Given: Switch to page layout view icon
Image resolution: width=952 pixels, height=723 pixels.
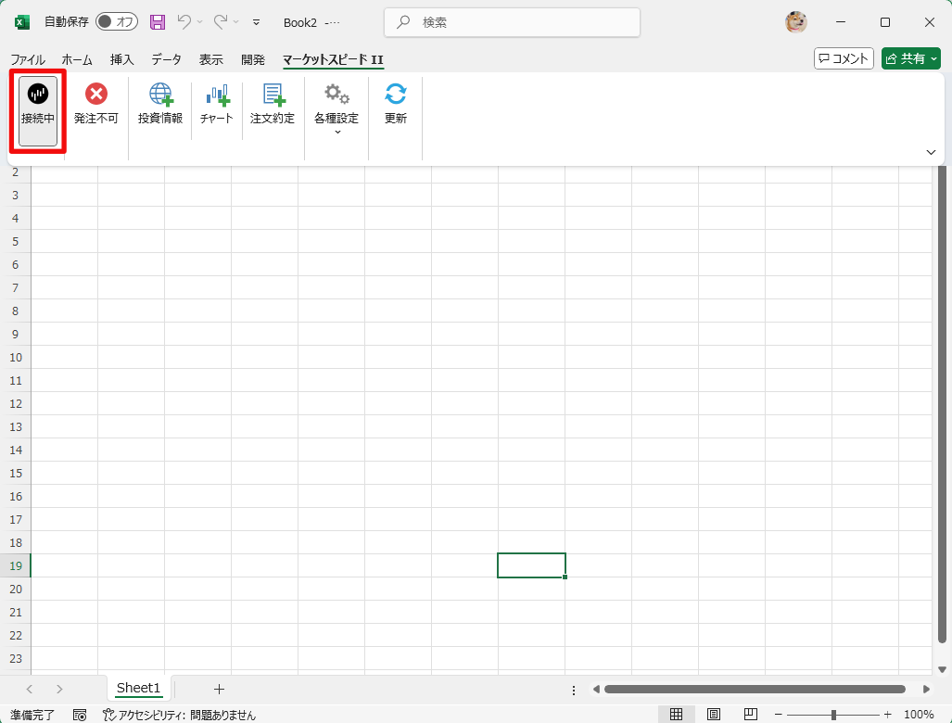Looking at the screenshot, I should (x=714, y=715).
